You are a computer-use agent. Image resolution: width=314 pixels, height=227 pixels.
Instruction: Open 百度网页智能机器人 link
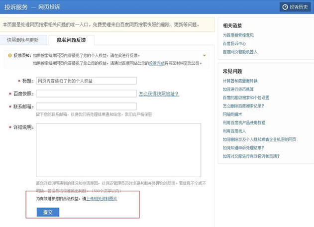pos(240,52)
